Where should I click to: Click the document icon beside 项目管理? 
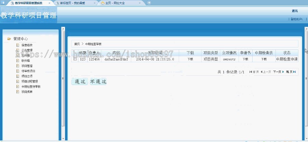click(x=18, y=66)
